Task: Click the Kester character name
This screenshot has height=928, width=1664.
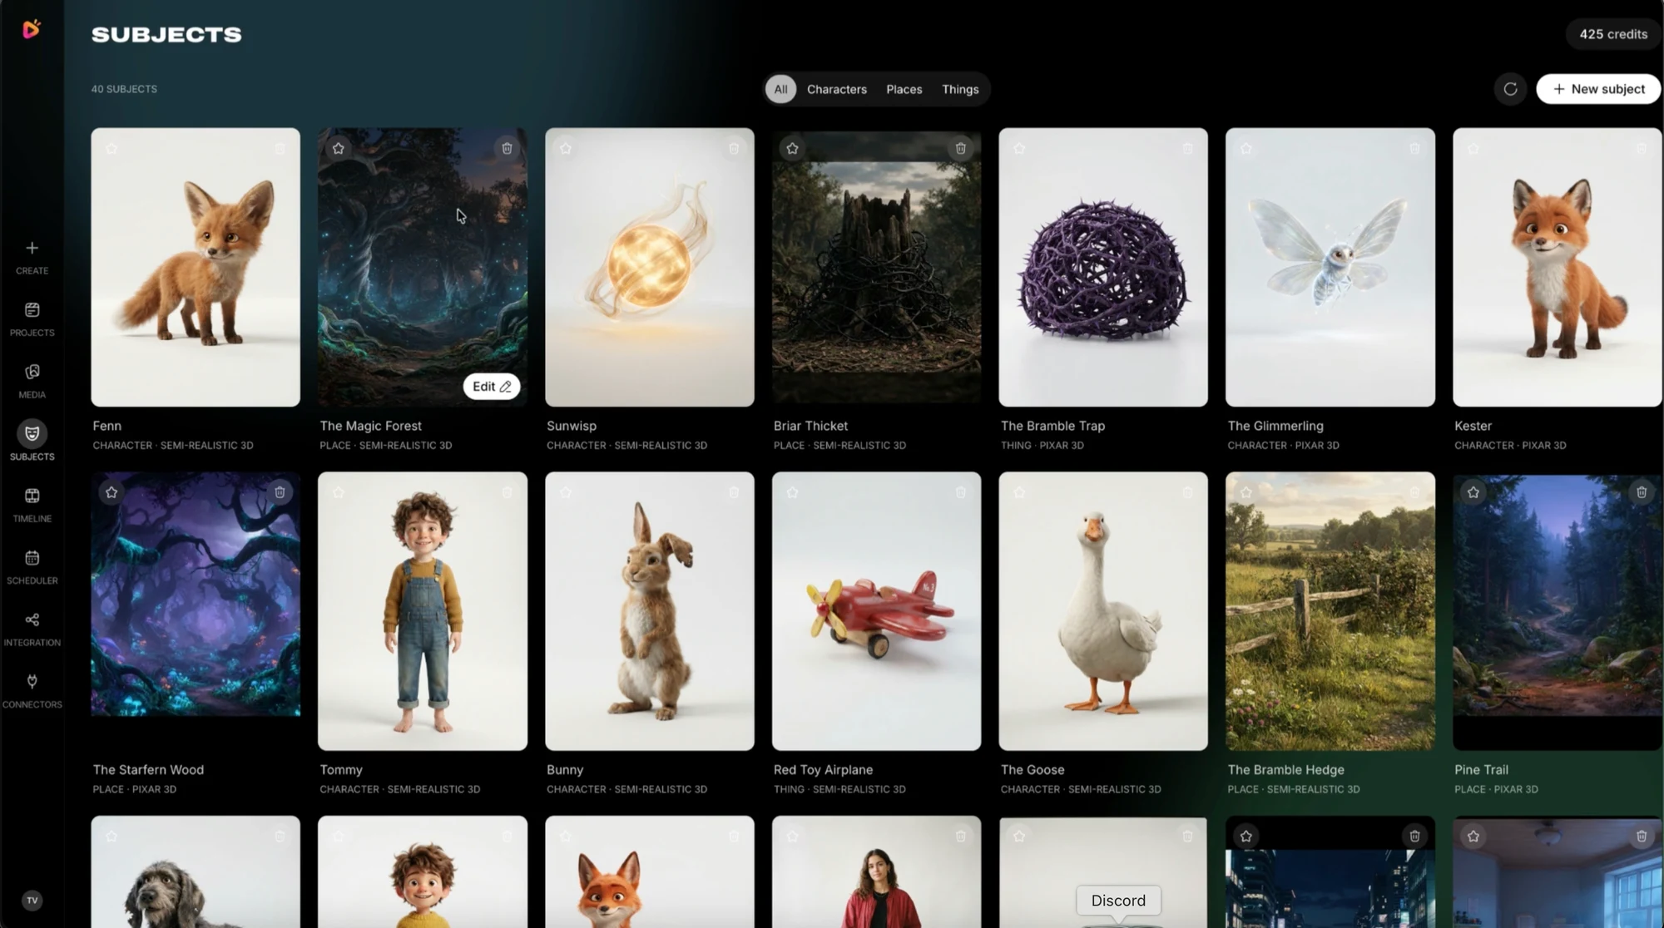Action: [x=1473, y=426]
